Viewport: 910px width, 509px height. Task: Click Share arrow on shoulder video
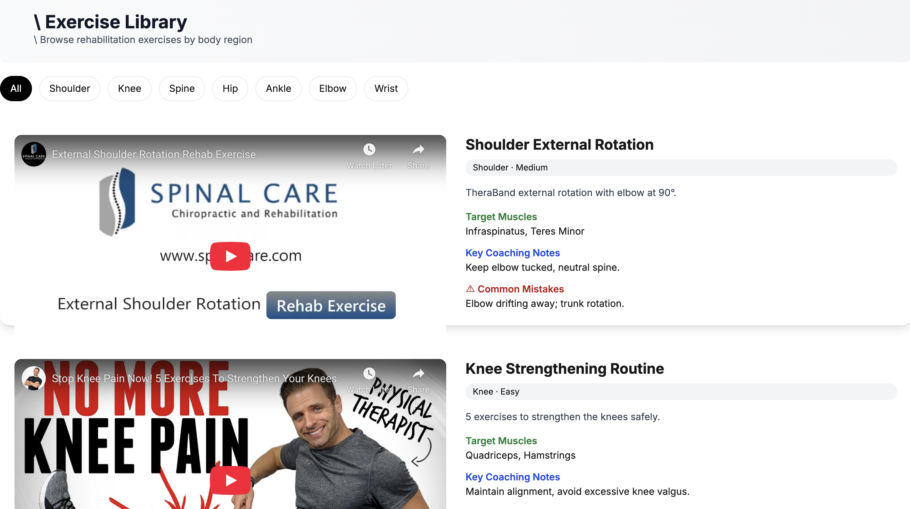[418, 150]
